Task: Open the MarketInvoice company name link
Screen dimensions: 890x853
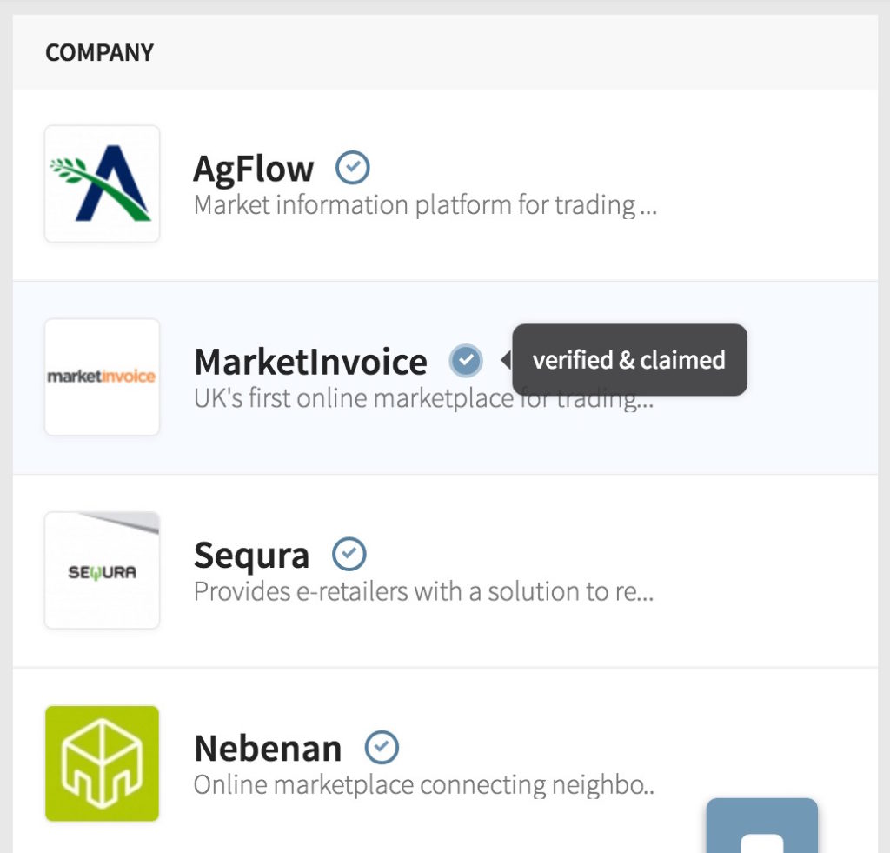Action: pyautogui.click(x=310, y=362)
